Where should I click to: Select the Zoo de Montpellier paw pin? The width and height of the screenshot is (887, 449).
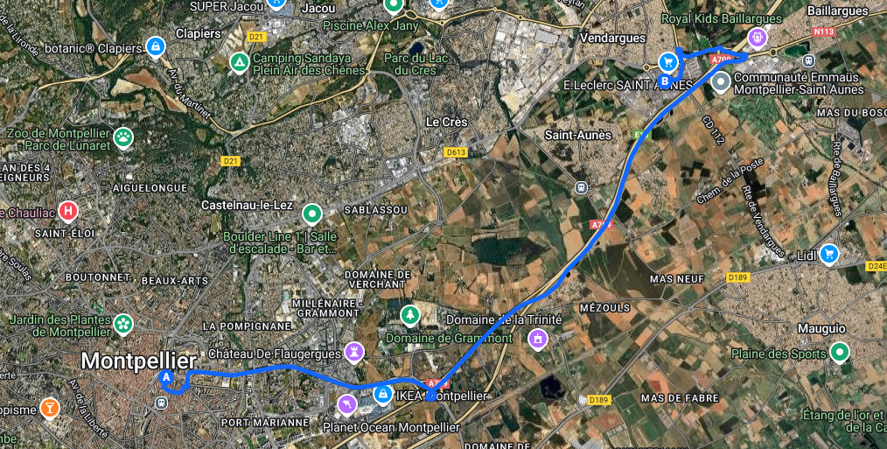tap(123, 137)
